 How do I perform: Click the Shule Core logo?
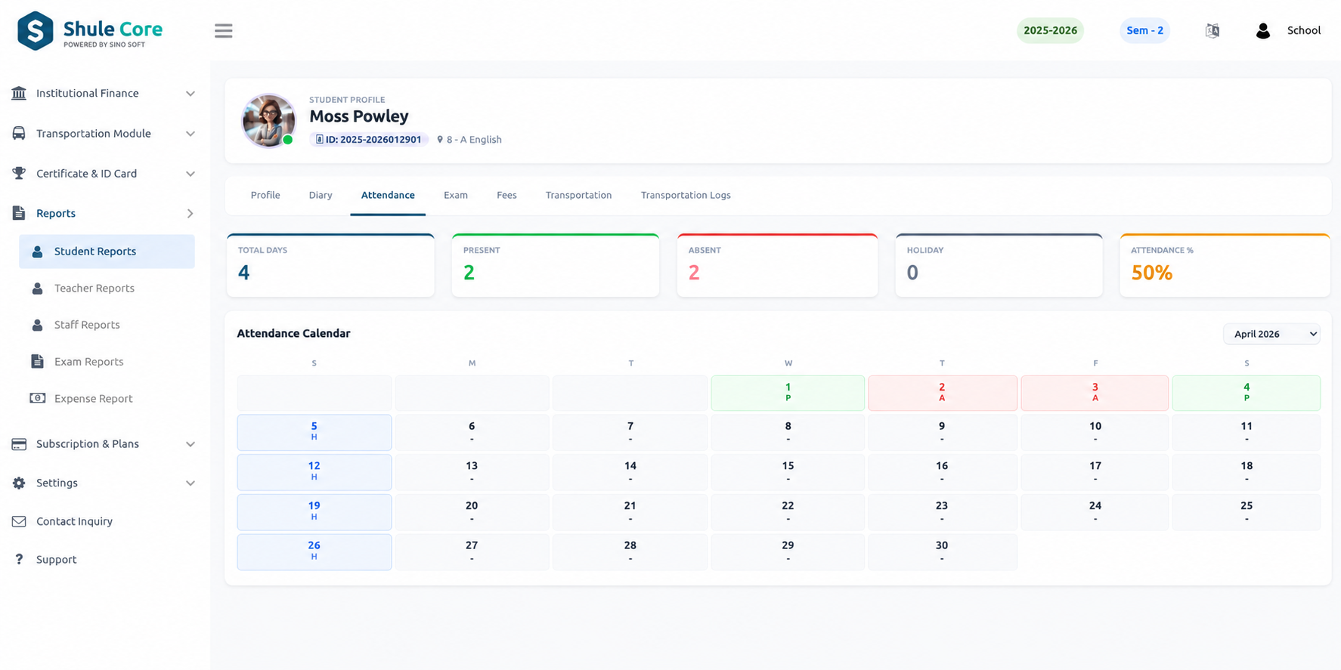tap(91, 31)
